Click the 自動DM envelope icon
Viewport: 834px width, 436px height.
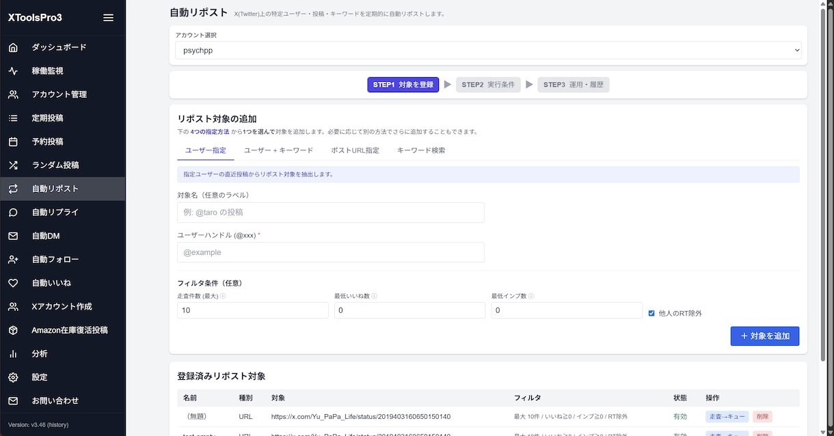pos(13,236)
